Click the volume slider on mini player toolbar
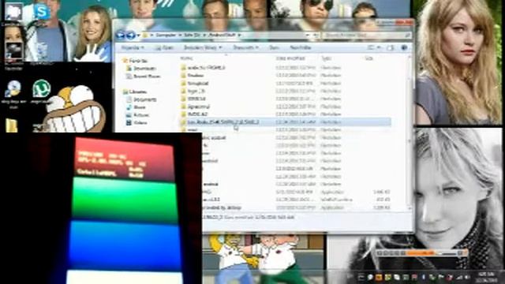Image resolution: width=505 pixels, height=284 pixels. click(x=447, y=253)
